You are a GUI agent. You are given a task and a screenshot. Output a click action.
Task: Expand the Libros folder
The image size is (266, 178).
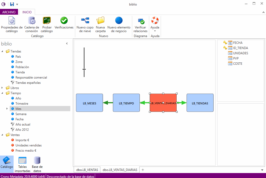point(2,88)
